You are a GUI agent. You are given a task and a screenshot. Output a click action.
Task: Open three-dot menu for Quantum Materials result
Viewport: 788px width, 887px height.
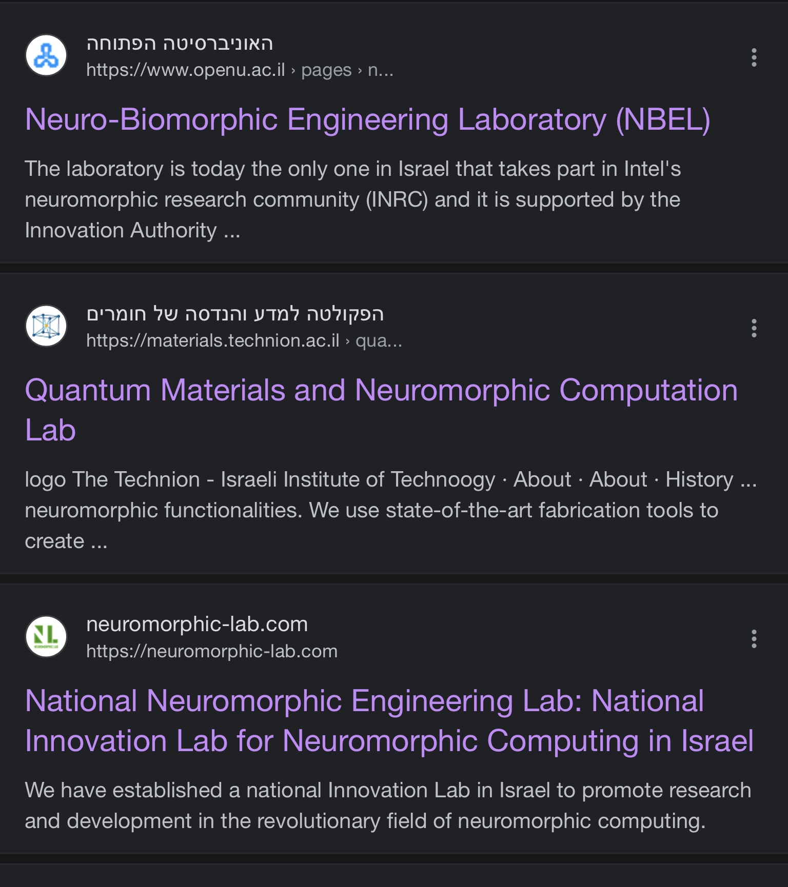click(x=754, y=328)
